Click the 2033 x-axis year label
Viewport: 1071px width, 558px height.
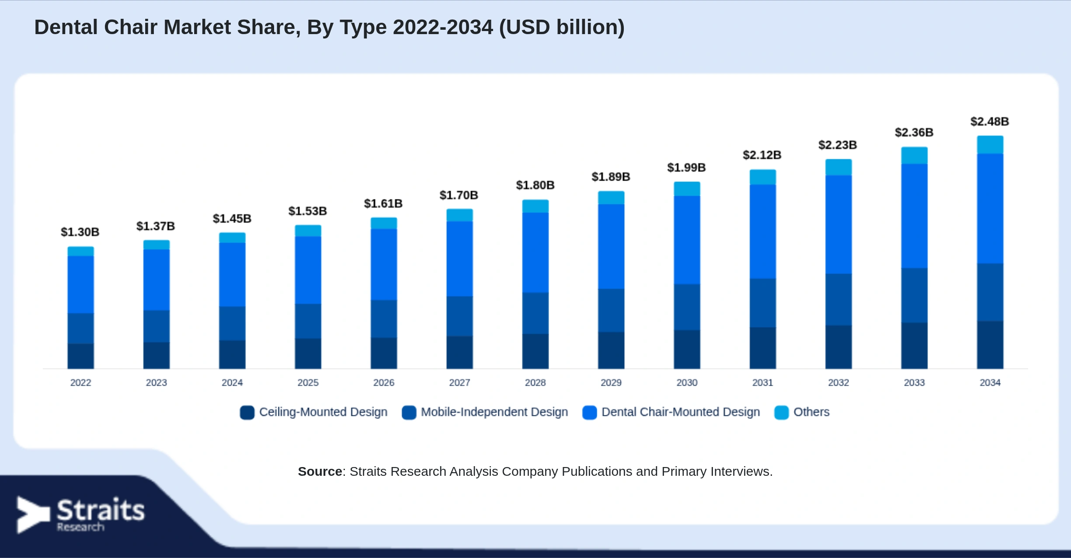point(914,383)
